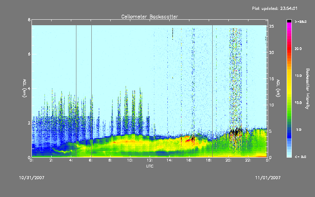Click the 2 km tick on left axis
The height and width of the screenshot is (197, 315).
[x=29, y=123]
